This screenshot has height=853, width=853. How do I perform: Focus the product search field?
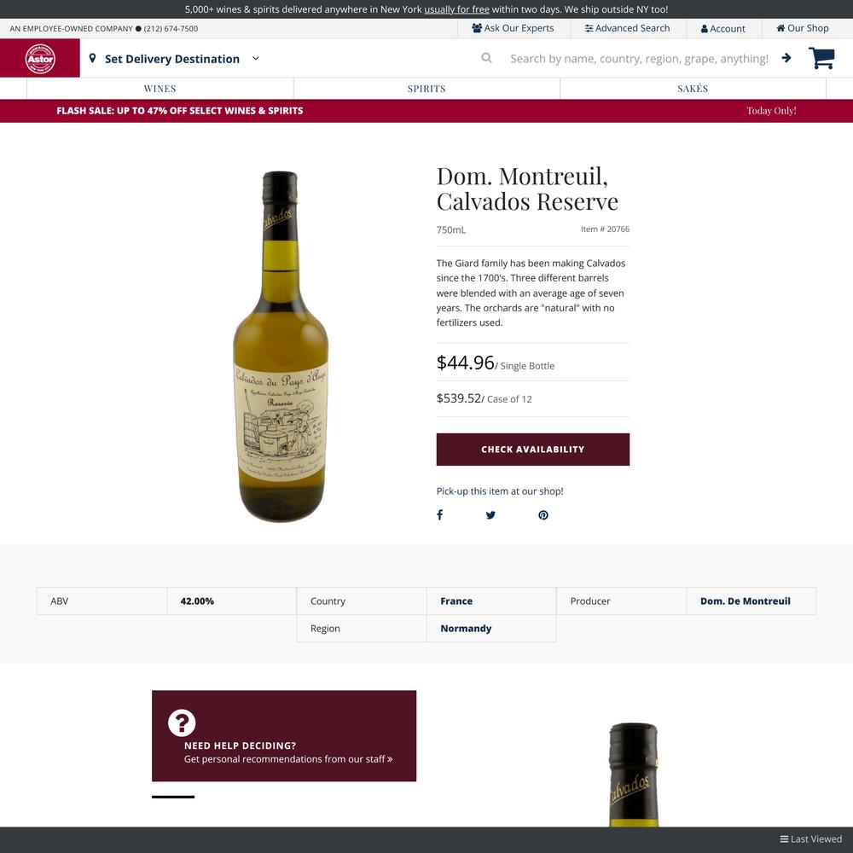[639, 58]
